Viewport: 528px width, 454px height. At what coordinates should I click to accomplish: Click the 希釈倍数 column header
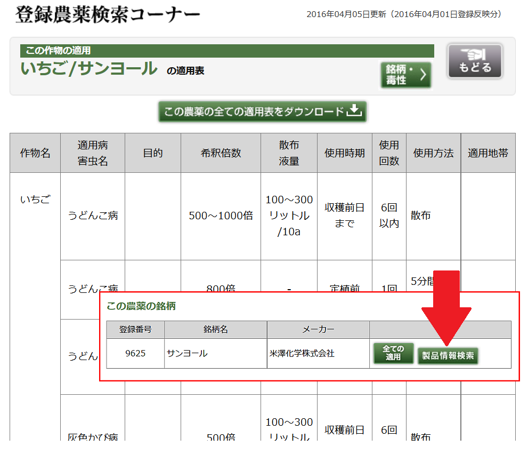tap(221, 153)
